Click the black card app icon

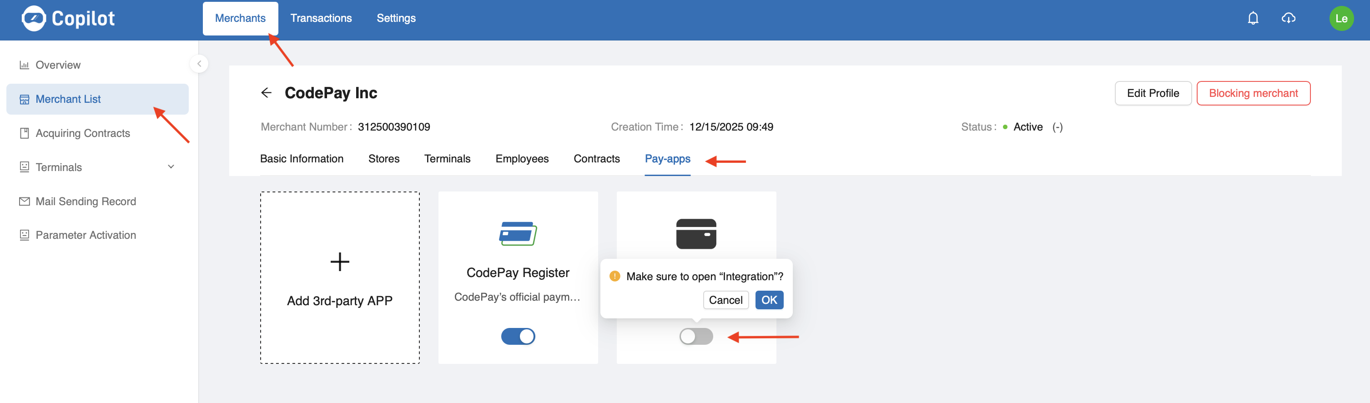point(695,234)
